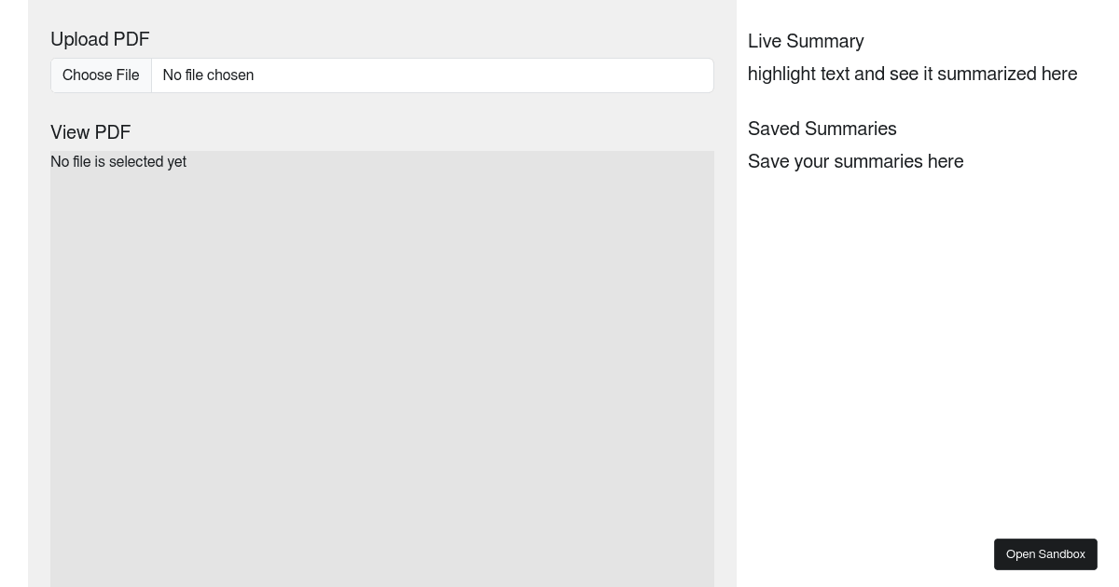Select the Upload PDF heading
The width and height of the screenshot is (1119, 587).
click(x=100, y=39)
